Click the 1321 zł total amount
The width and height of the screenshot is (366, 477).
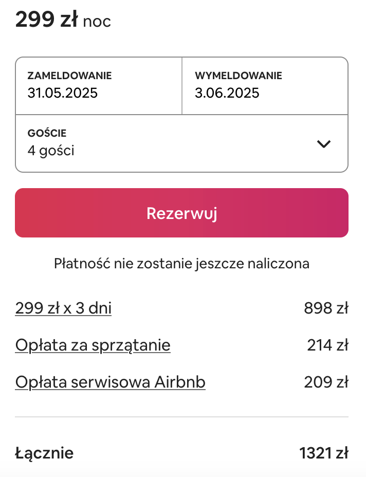pyautogui.click(x=324, y=453)
